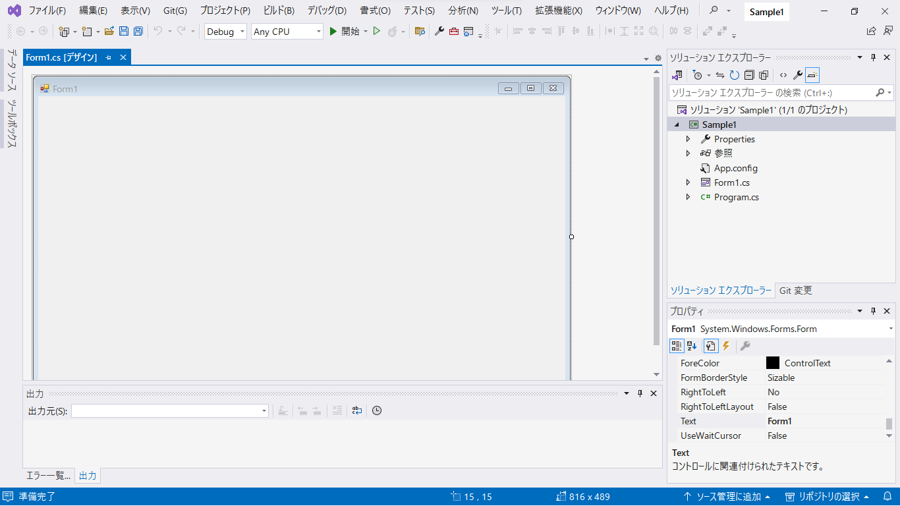Click the View Code icon in Solution Explorer

(783, 75)
